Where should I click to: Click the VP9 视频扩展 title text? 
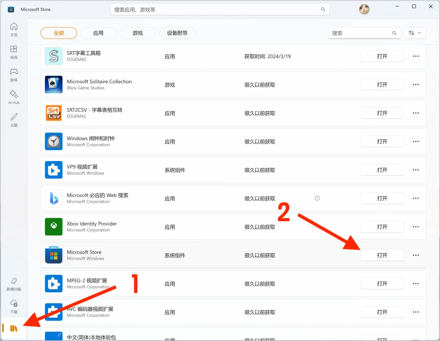(x=82, y=167)
